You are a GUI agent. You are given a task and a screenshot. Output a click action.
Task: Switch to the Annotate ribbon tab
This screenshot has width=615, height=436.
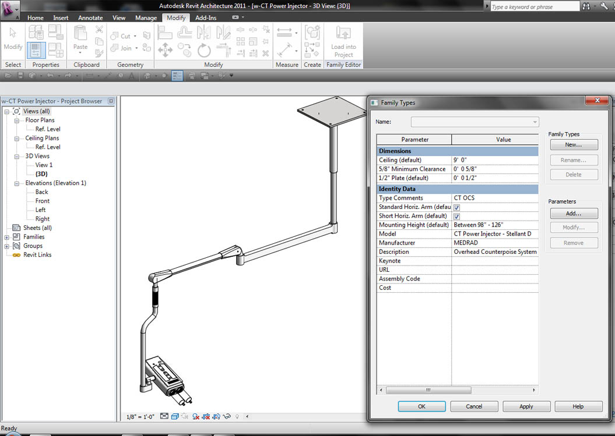(x=90, y=17)
